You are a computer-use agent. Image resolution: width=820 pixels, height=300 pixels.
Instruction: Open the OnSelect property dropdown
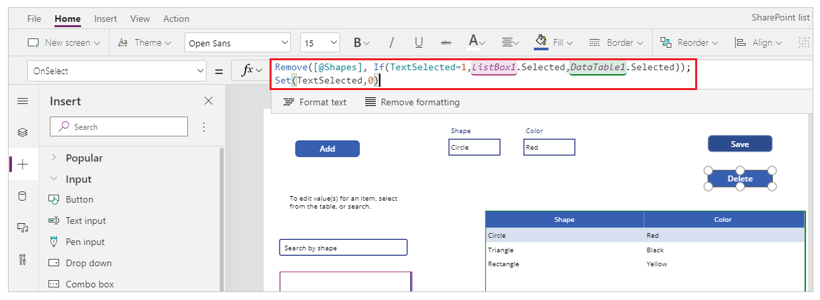(x=117, y=71)
